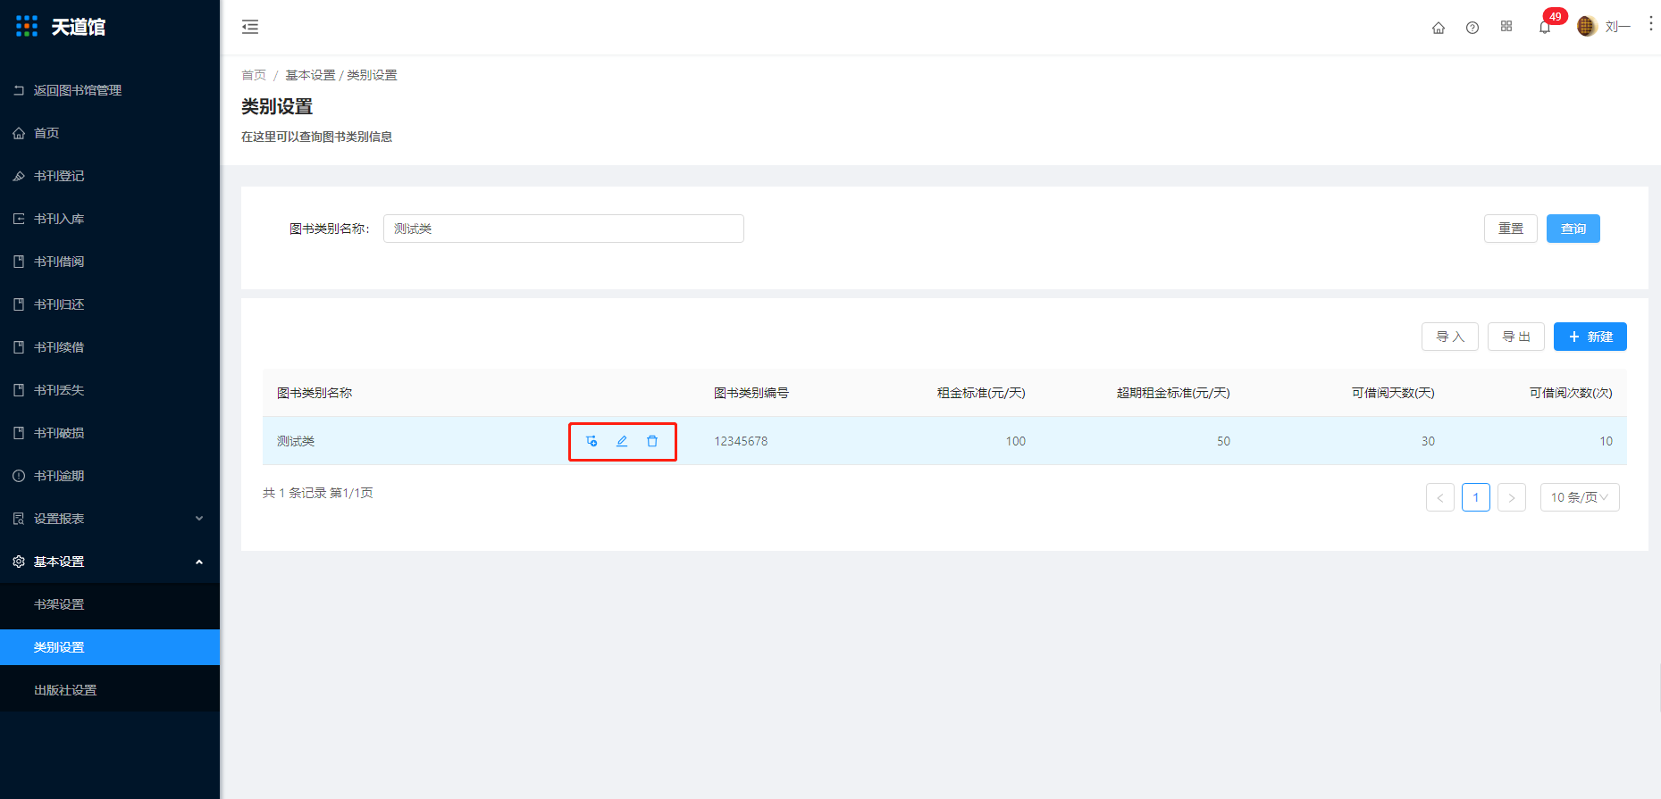Go to next page arrow
This screenshot has height=799, width=1661.
coord(1512,497)
